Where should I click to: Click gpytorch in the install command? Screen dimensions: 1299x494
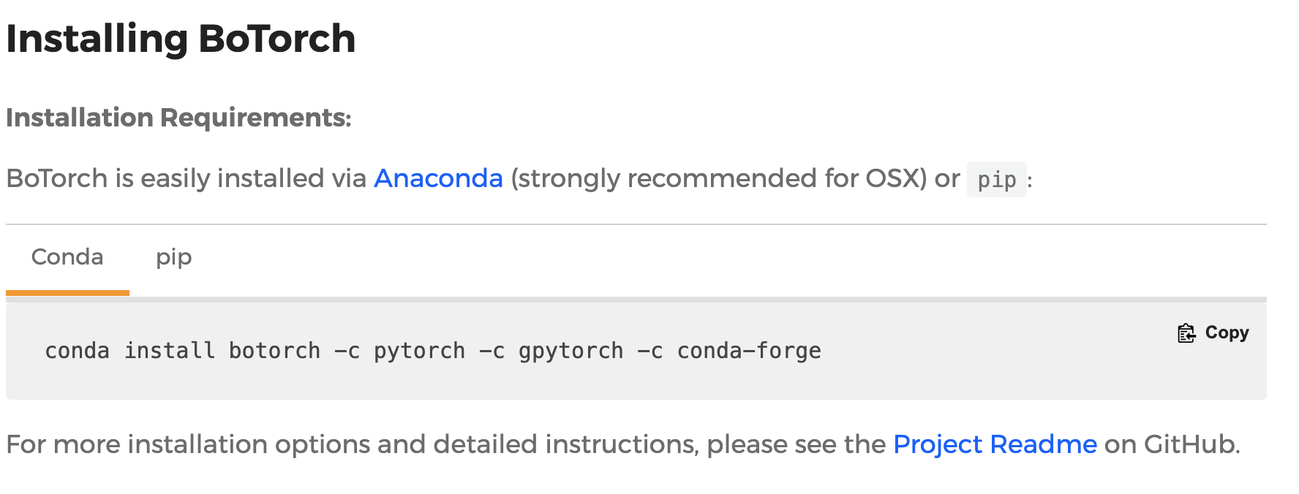click(x=571, y=351)
